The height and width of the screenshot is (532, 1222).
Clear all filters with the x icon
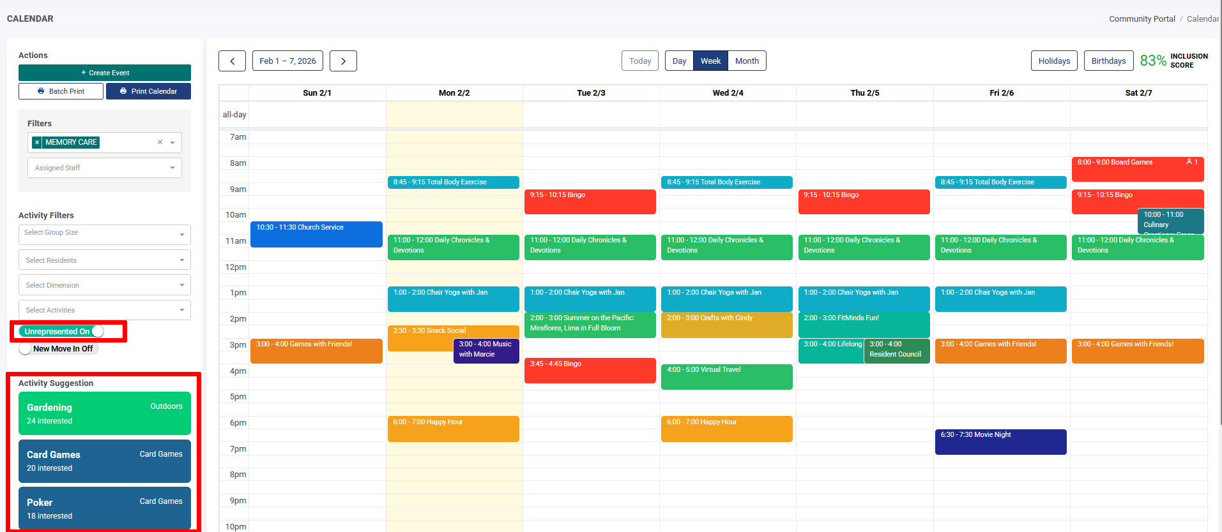tap(160, 142)
